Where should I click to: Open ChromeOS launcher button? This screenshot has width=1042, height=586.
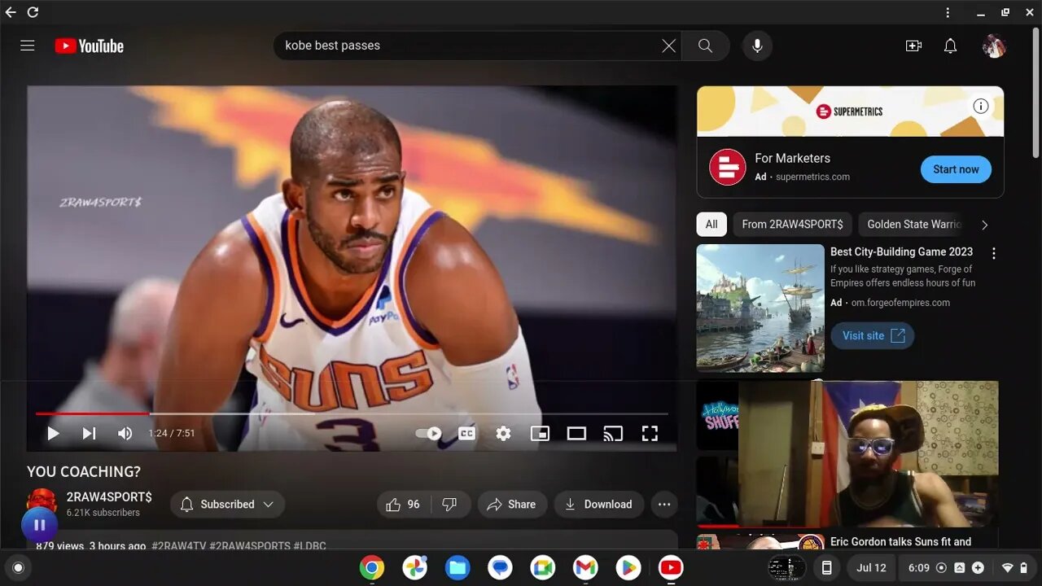[18, 567]
